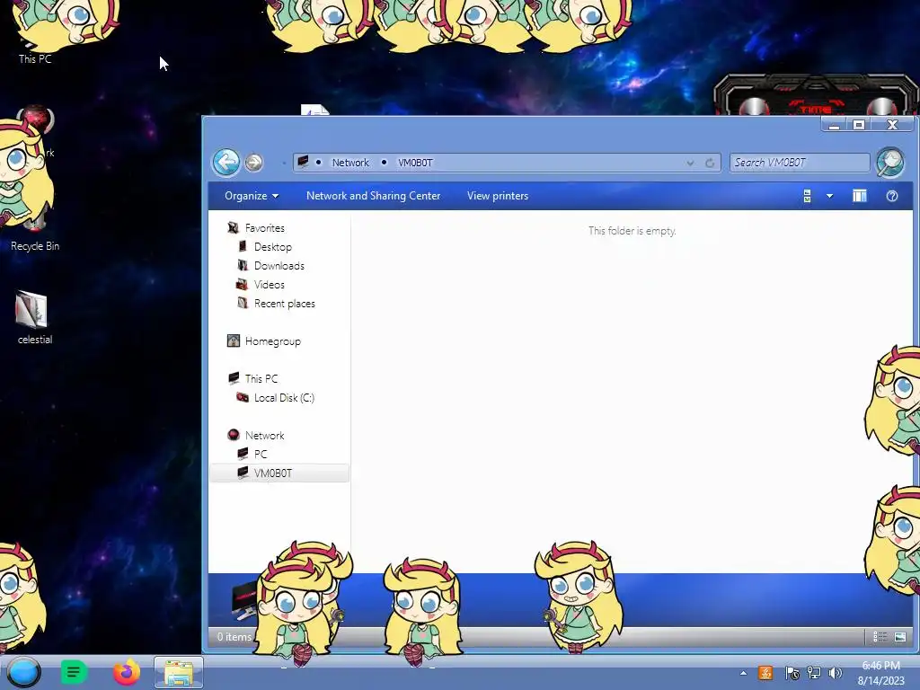This screenshot has height=690, width=920.
Task: Launch Firefox from the taskbar
Action: tap(127, 672)
